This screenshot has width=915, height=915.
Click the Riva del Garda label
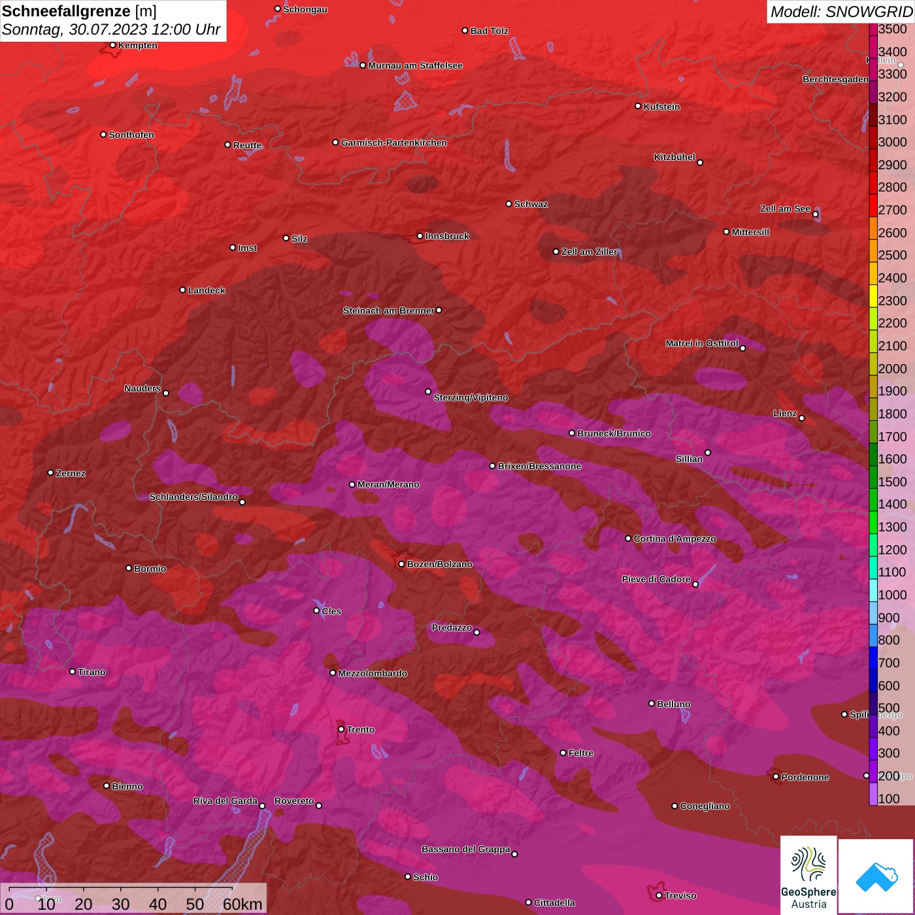[x=225, y=801]
